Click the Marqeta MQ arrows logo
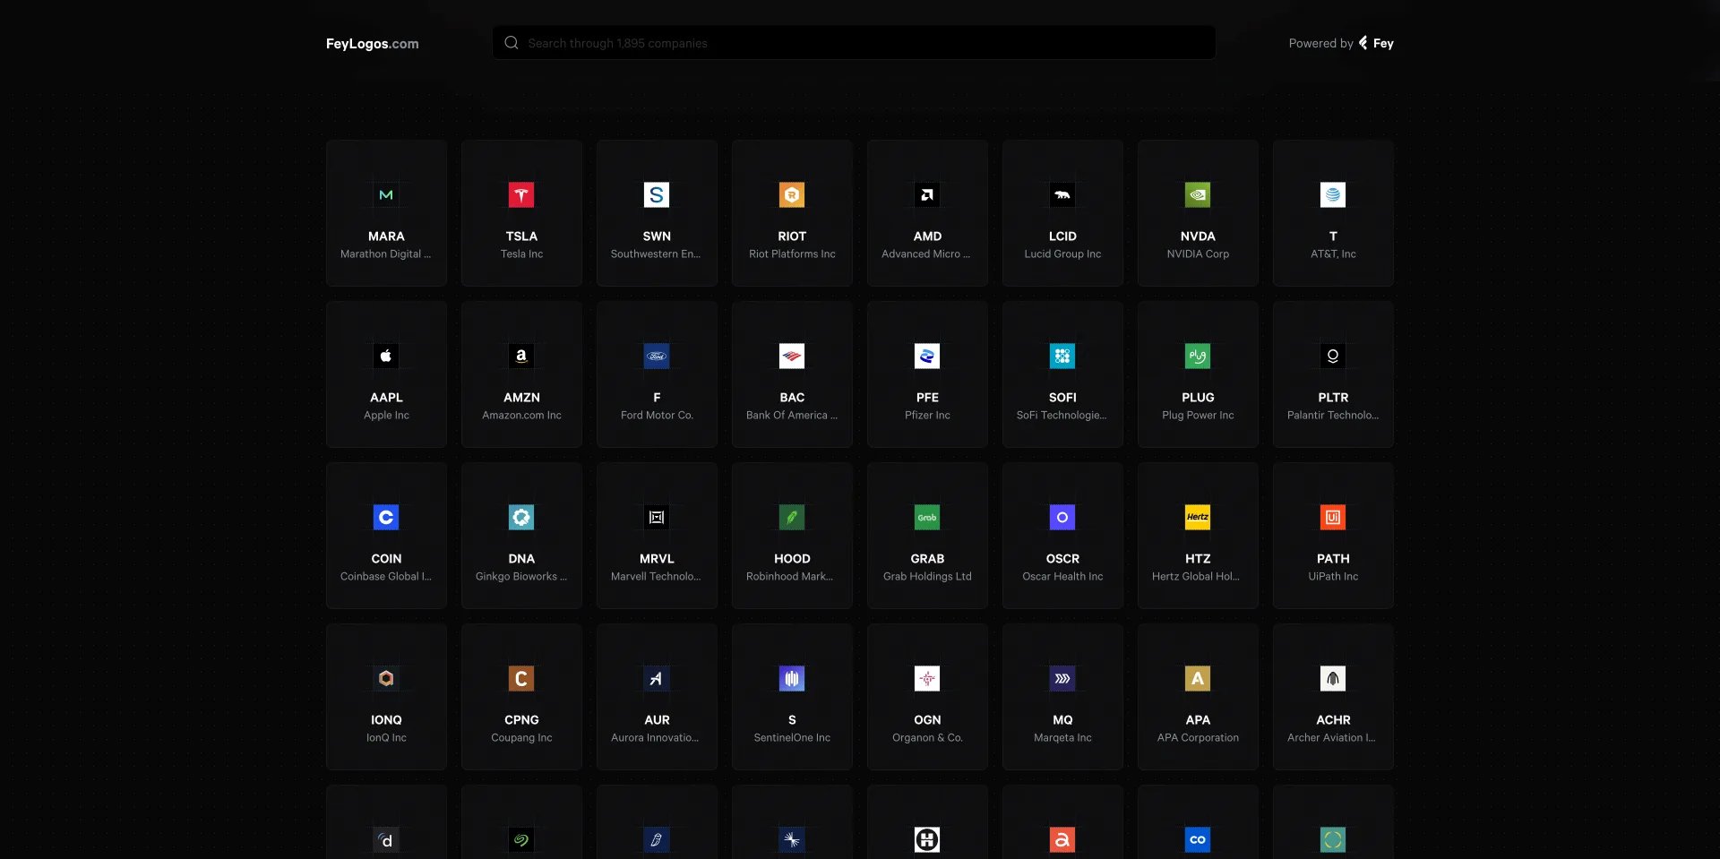Screen dimensions: 1720x859 (x=1062, y=678)
